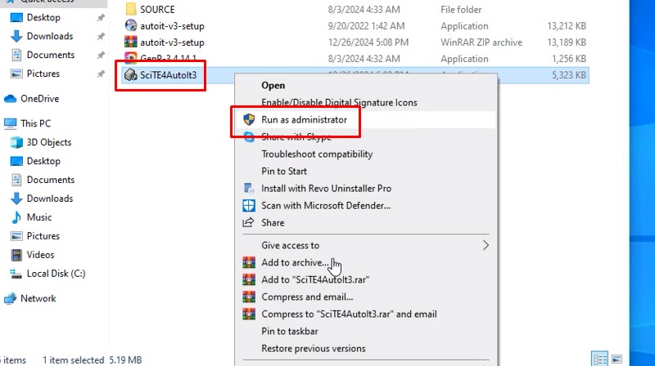Expand the Give access to submenu arrow
The image size is (655, 366).
pyautogui.click(x=486, y=245)
